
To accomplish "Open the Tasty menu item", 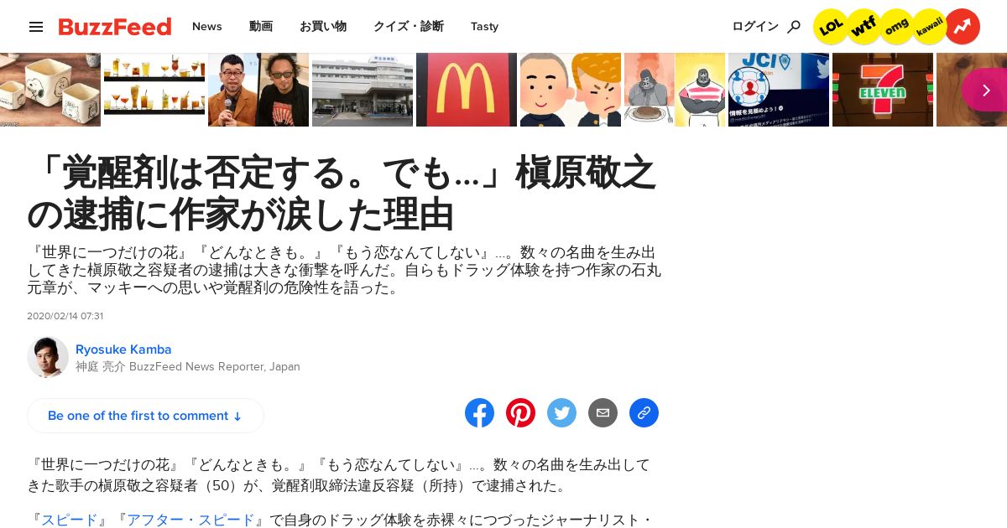I will tap(484, 27).
